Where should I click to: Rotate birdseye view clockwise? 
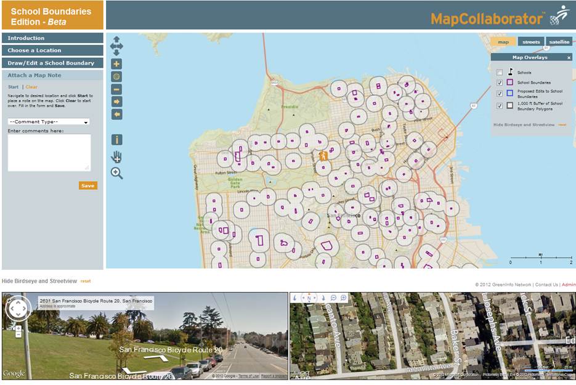point(323,298)
